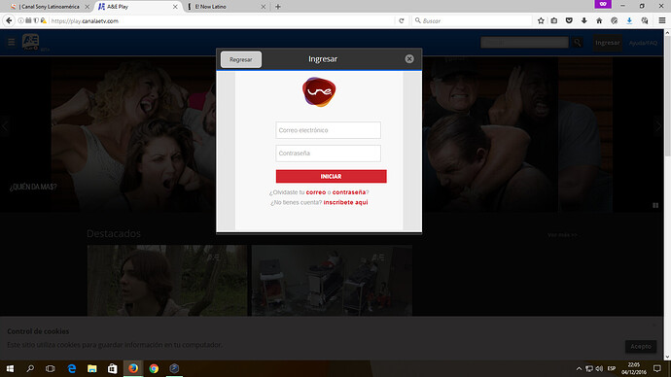Open the forgotten 'correo' link
Screen dimensions: 671x377
click(316, 192)
